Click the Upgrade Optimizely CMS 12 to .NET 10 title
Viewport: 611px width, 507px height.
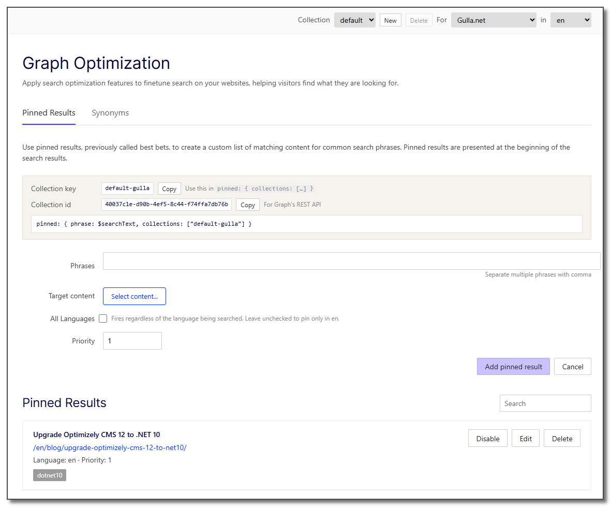tap(97, 434)
